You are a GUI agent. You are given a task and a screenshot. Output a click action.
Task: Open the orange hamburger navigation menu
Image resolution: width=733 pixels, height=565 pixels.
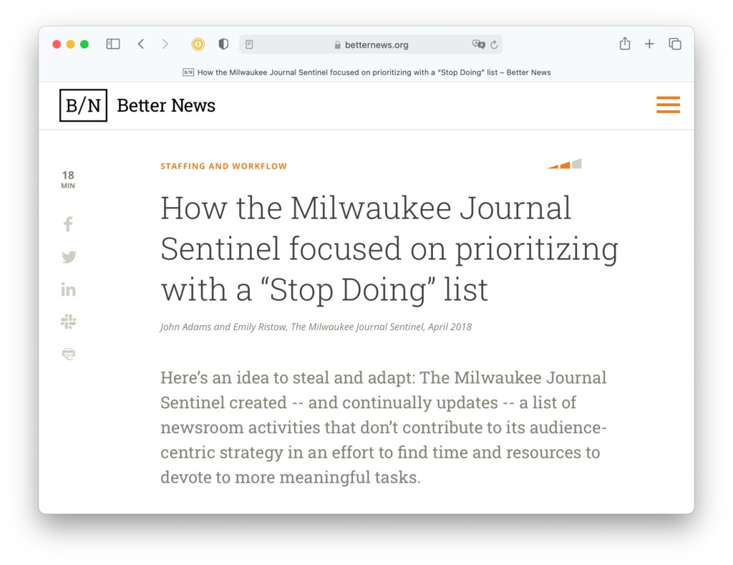coord(668,105)
